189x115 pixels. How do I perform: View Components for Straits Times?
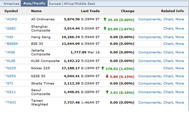[149, 83]
